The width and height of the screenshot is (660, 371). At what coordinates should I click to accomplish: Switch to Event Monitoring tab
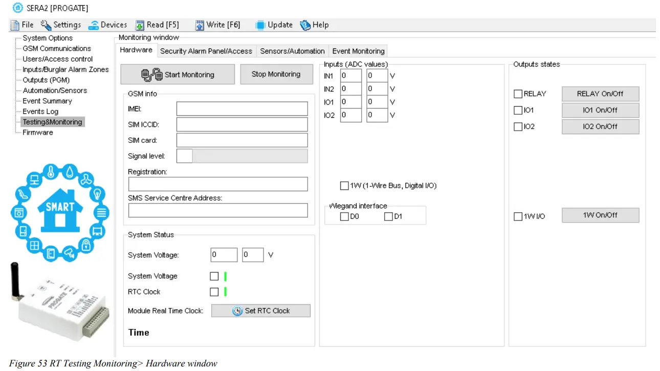[358, 51]
